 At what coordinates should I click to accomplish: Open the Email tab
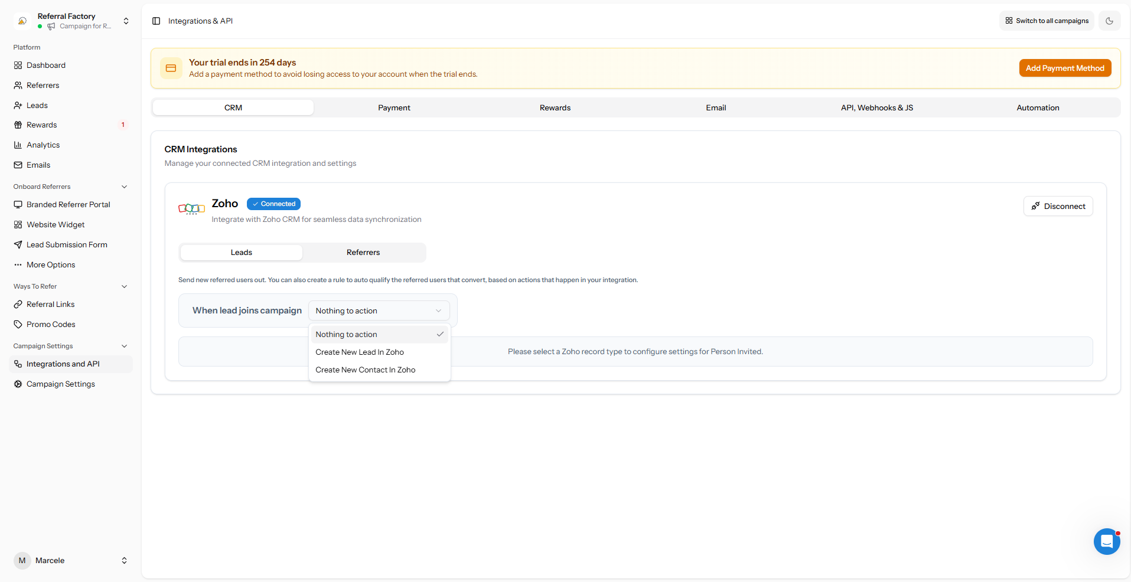(x=716, y=108)
